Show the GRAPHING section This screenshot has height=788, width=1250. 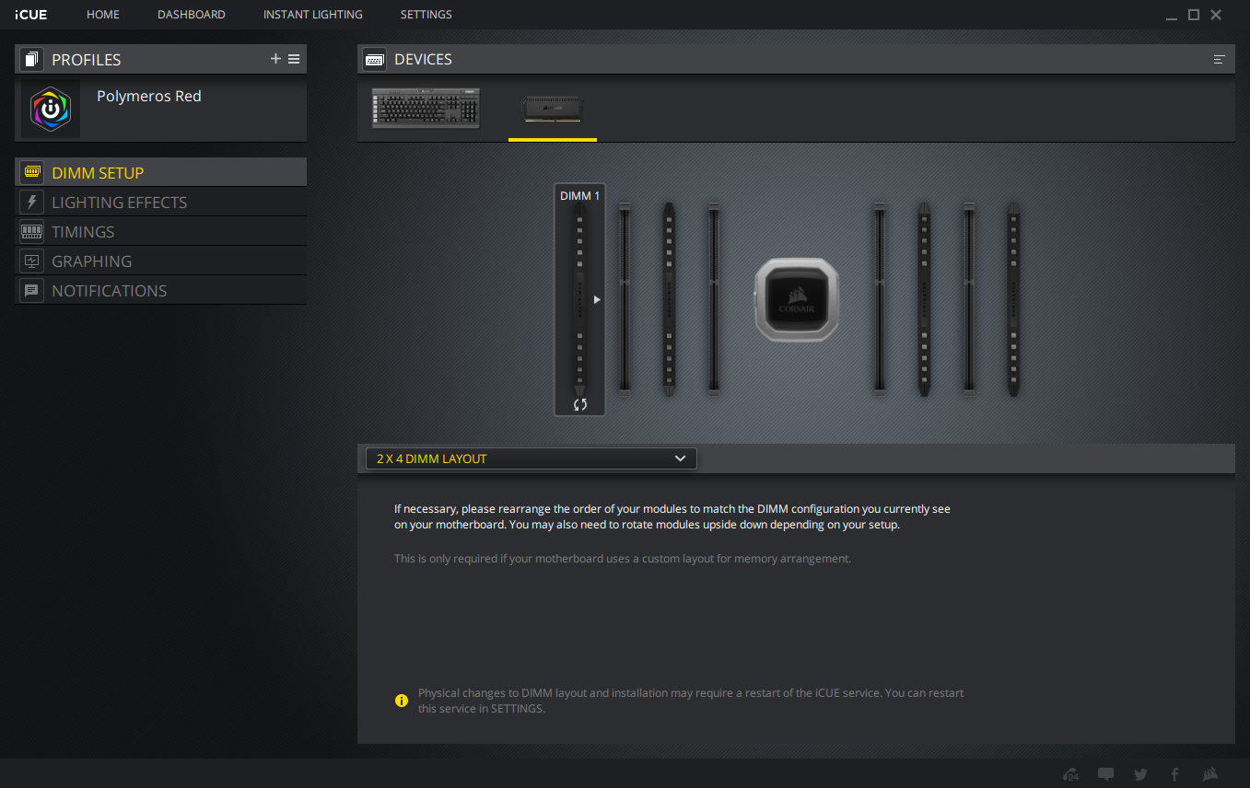[x=160, y=261]
